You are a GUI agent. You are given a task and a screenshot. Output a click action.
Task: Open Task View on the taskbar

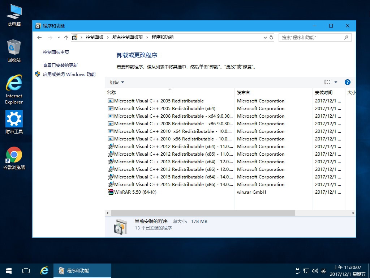pos(26,271)
